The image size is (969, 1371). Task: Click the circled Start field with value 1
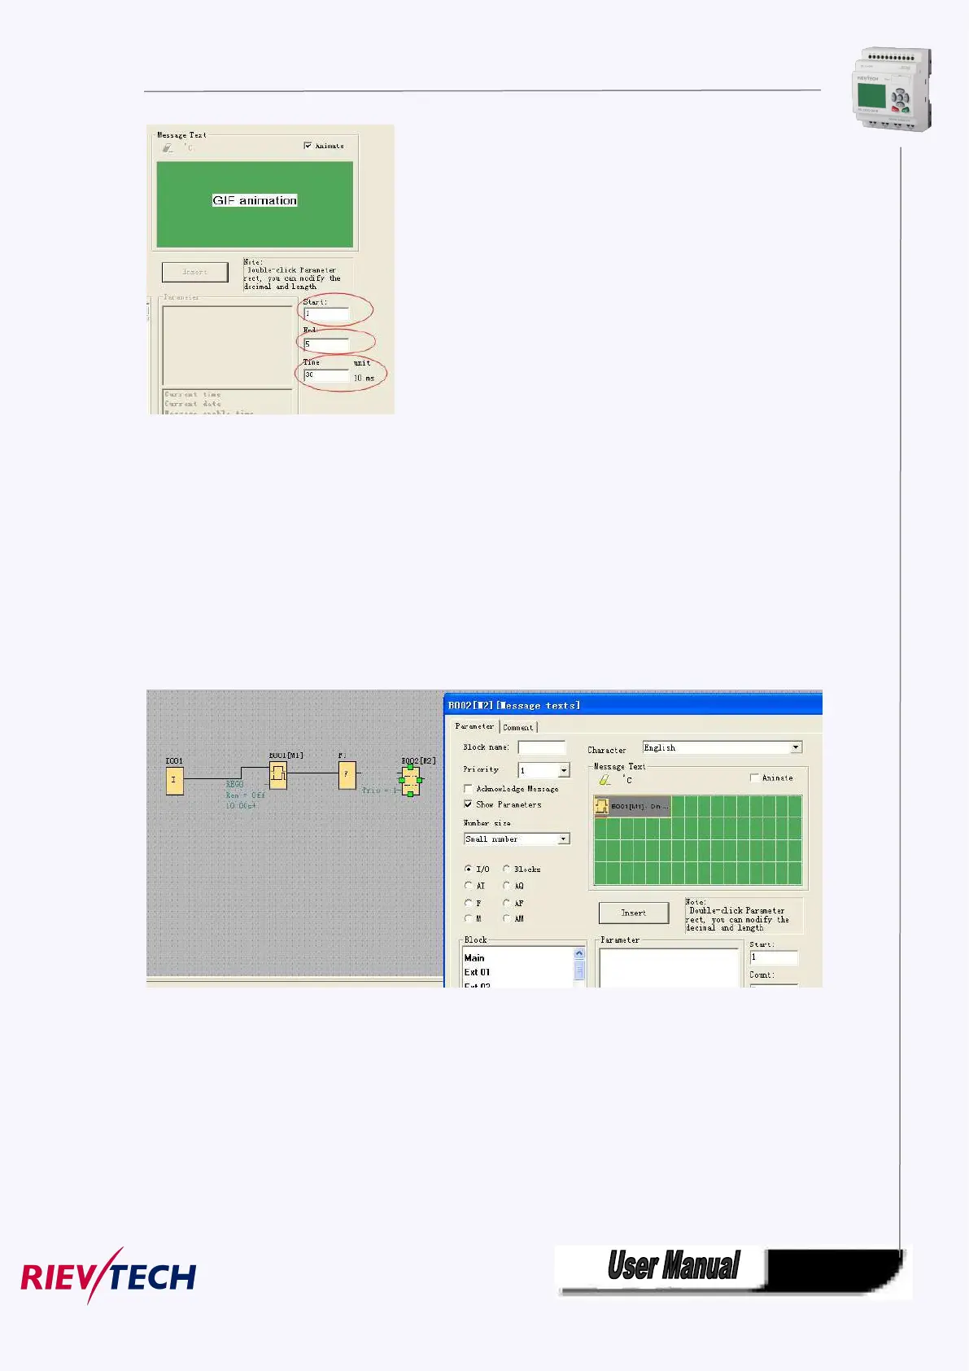point(326,313)
